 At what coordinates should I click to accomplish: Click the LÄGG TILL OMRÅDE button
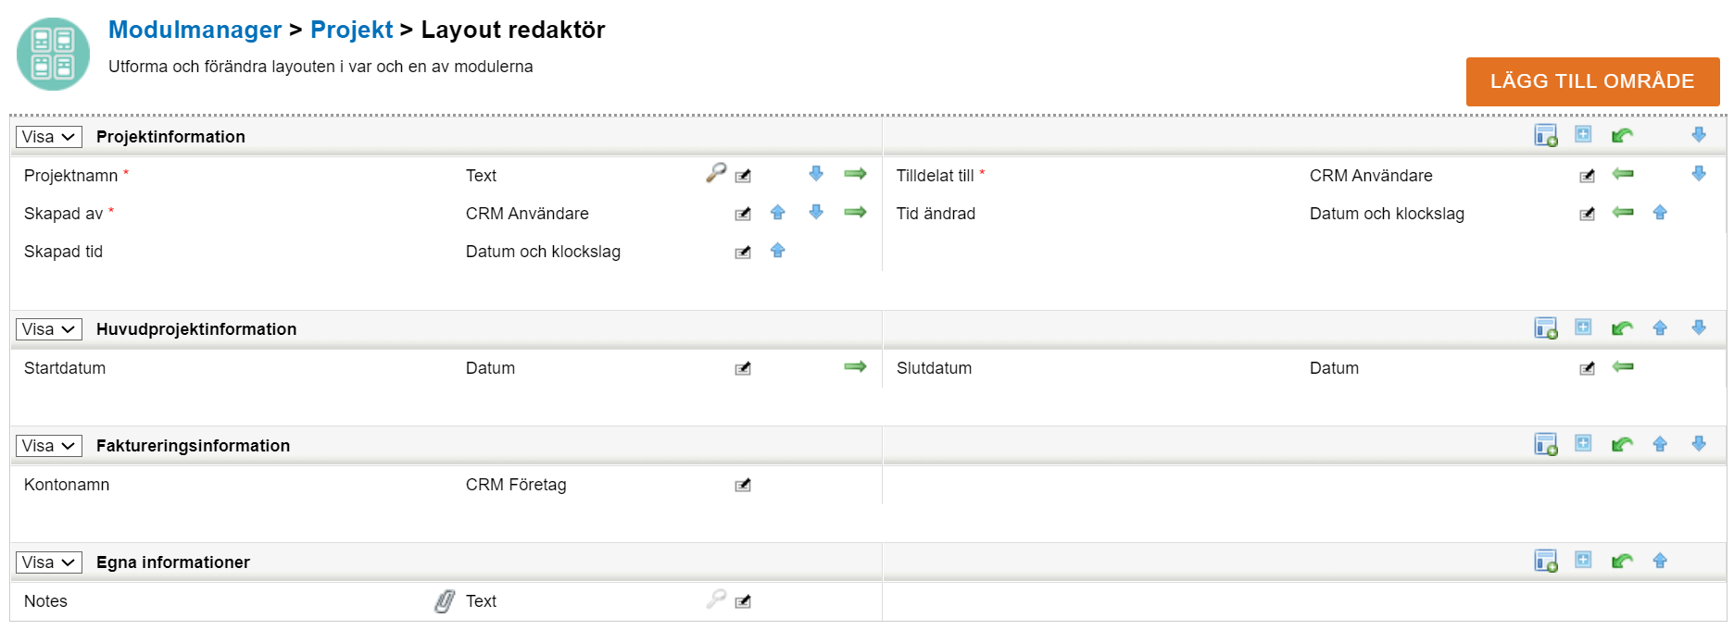tap(1591, 81)
